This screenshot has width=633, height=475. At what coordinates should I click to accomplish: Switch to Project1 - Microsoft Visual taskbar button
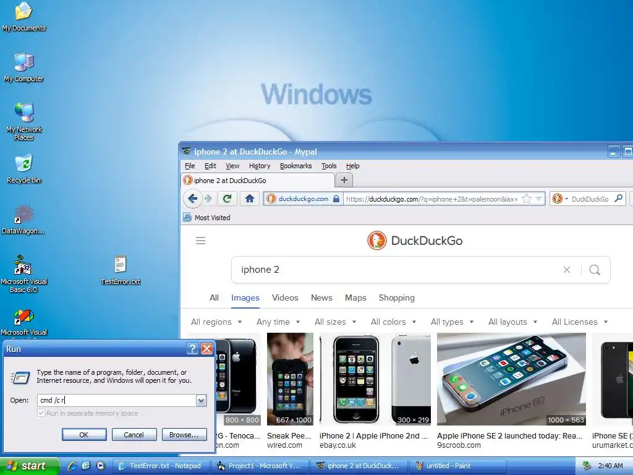click(x=260, y=466)
